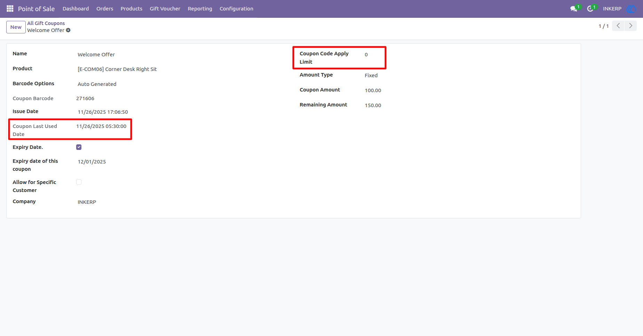Open the Products menu
Screen dimensions: 643x336
tap(132, 9)
